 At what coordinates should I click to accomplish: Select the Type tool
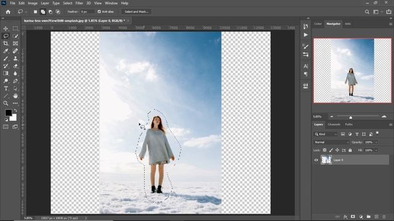click(x=6, y=88)
